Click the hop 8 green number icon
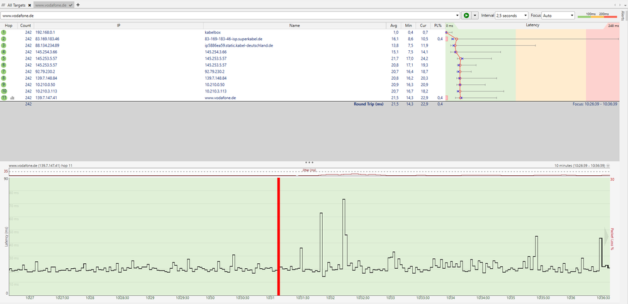 4,78
